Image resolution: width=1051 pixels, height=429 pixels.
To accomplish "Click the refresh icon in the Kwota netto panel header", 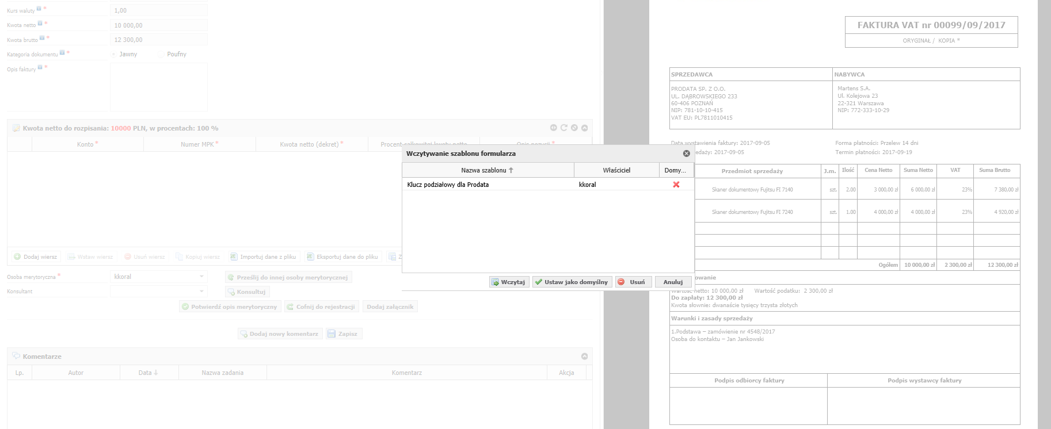I will pos(563,128).
